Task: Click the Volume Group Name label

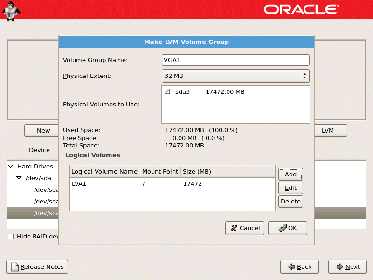Action: point(95,60)
